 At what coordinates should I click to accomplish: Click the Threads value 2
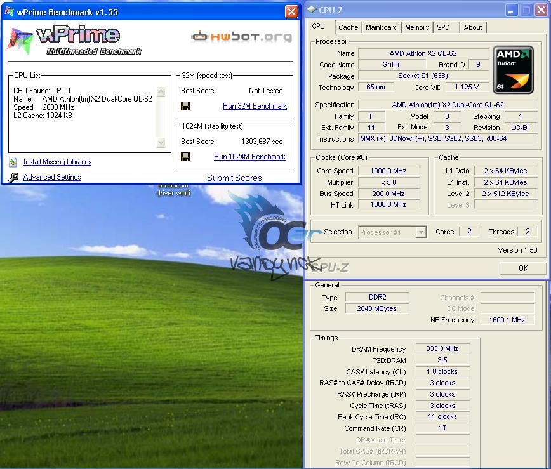pos(528,232)
